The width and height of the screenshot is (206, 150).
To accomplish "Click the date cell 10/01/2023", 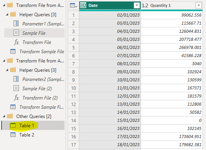I will coord(110,80).
